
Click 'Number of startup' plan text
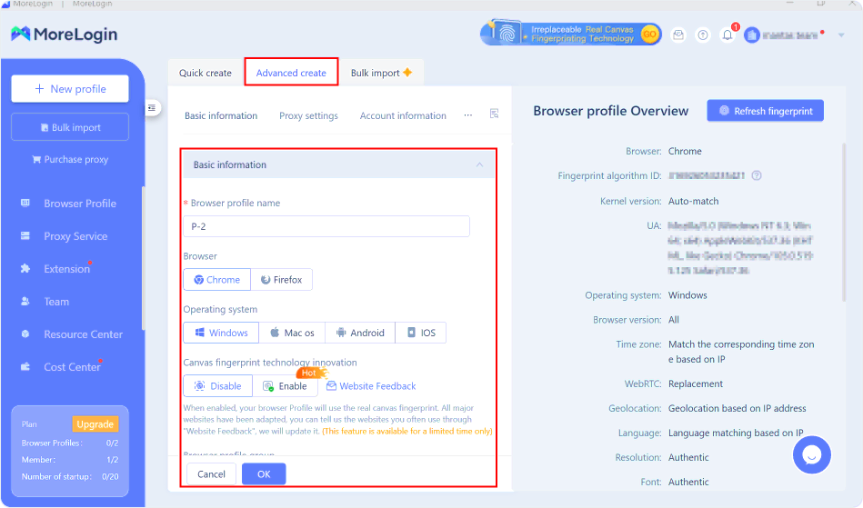coord(56,477)
